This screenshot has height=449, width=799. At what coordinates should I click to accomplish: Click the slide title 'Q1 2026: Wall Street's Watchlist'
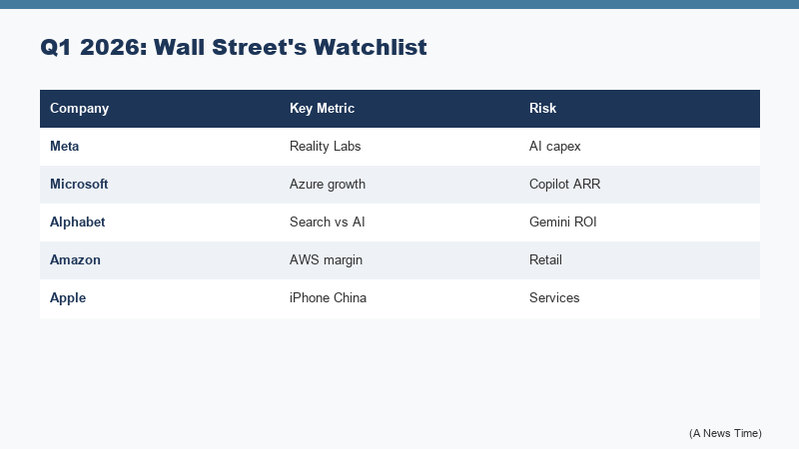[234, 47]
